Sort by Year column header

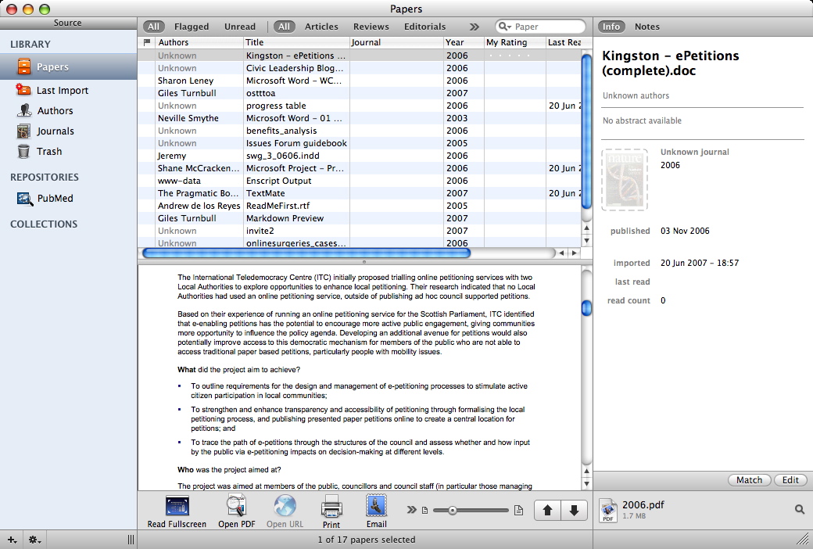[464, 42]
